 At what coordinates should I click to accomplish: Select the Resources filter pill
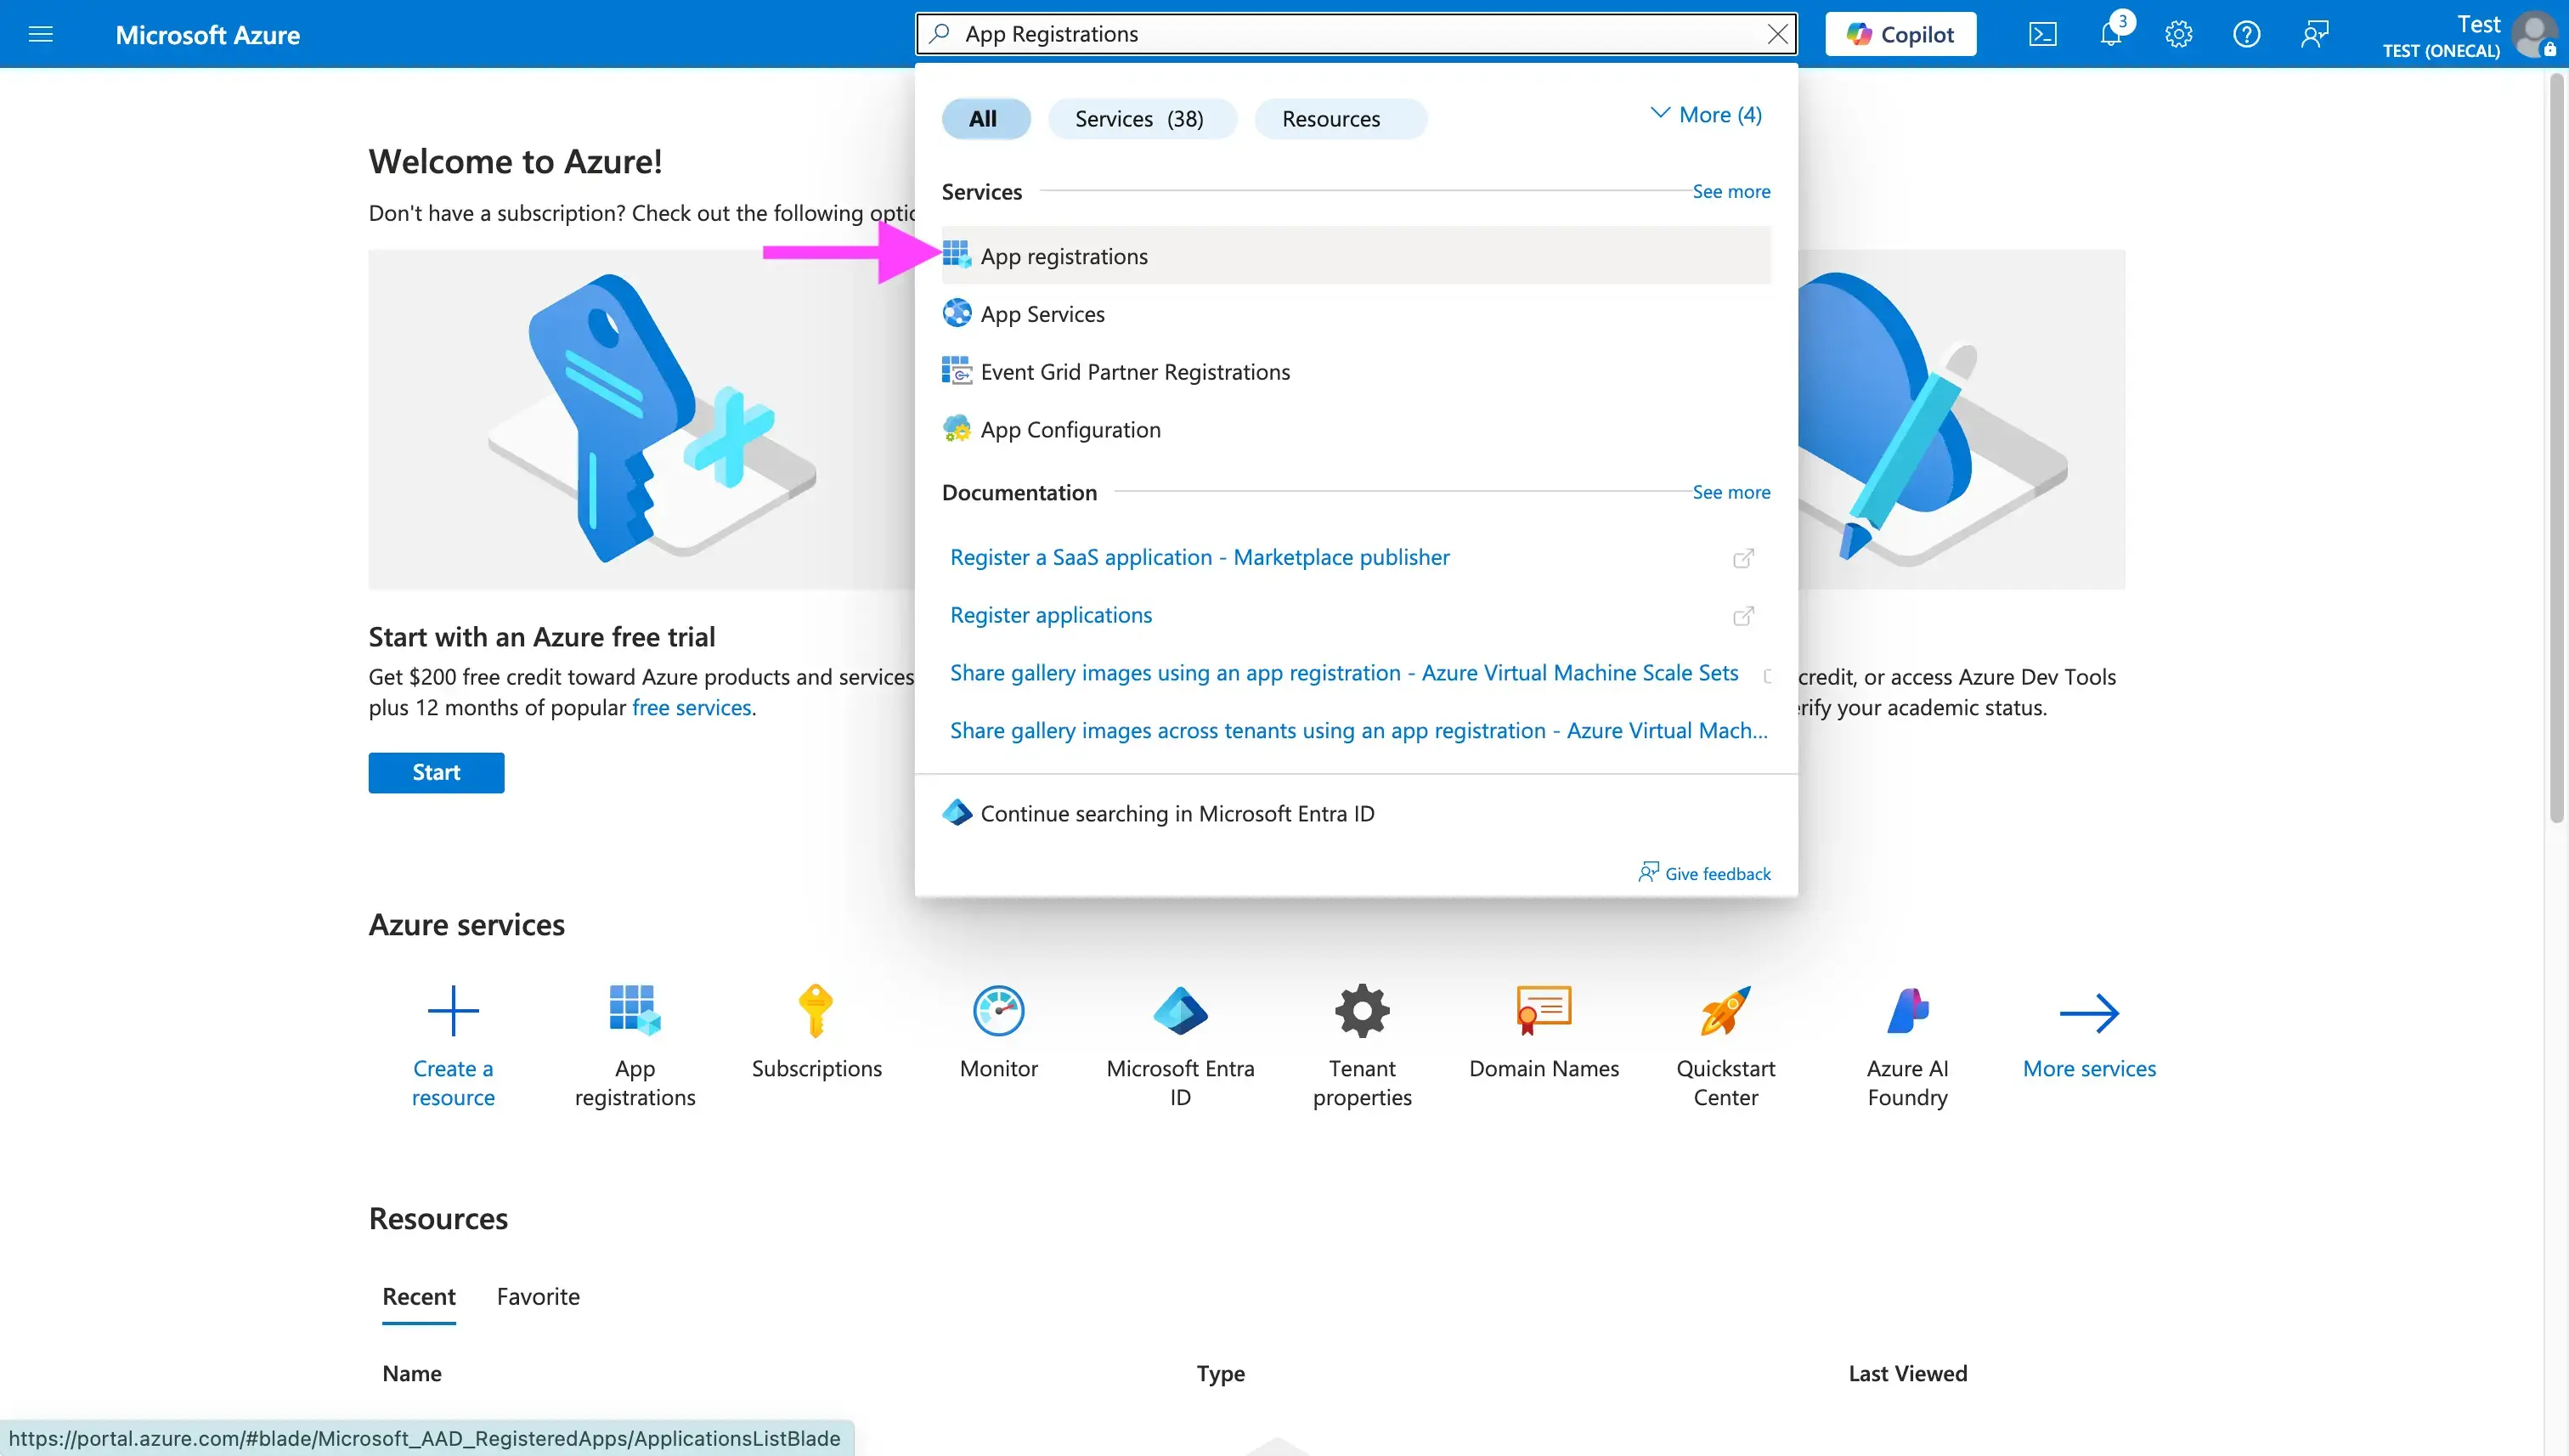tap(1340, 119)
